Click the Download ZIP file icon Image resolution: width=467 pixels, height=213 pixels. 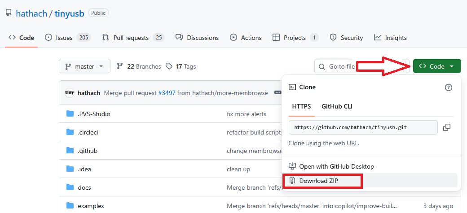coord(292,181)
